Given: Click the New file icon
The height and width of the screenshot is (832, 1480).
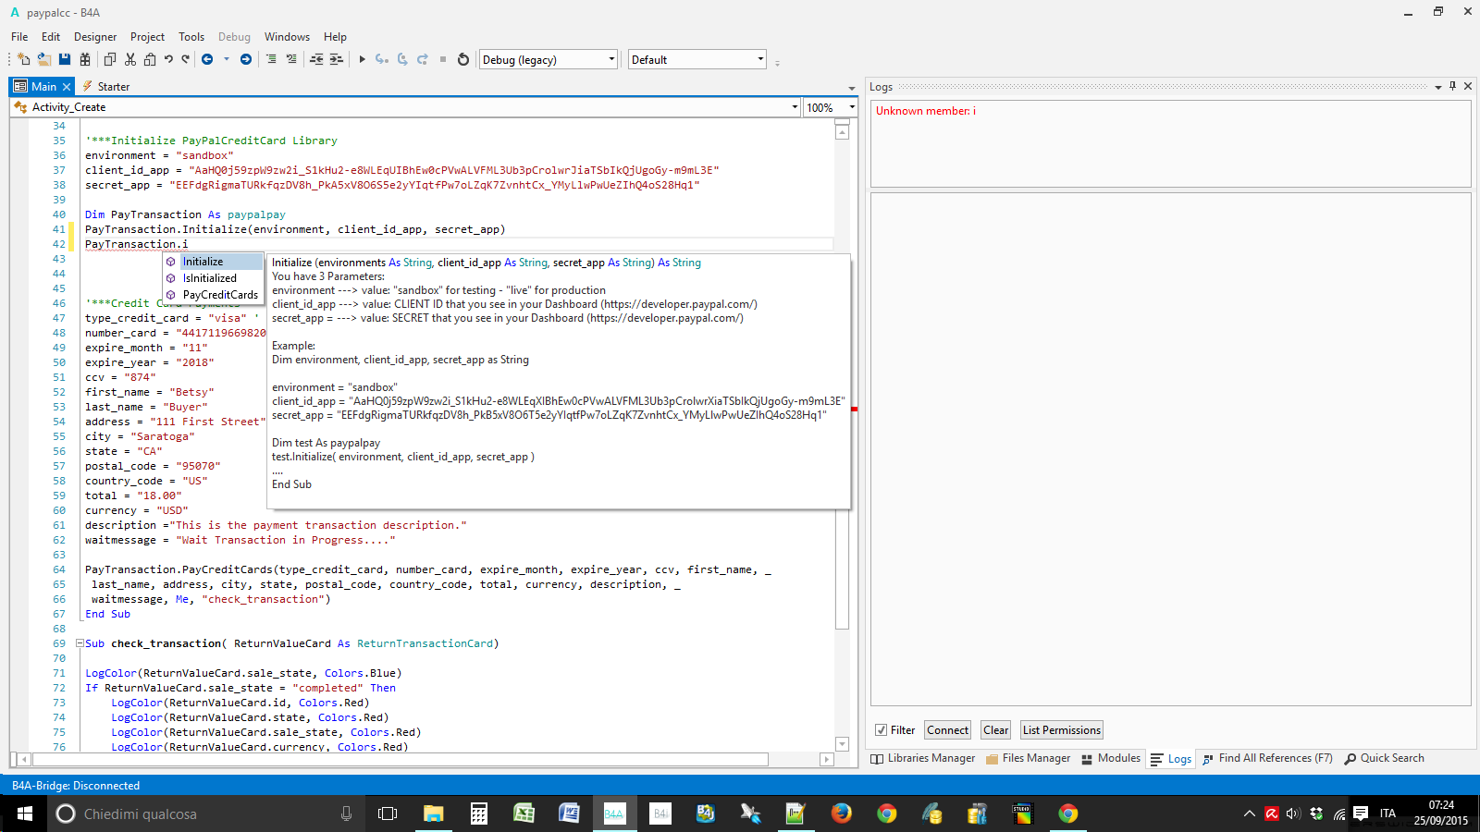Looking at the screenshot, I should click(x=23, y=59).
